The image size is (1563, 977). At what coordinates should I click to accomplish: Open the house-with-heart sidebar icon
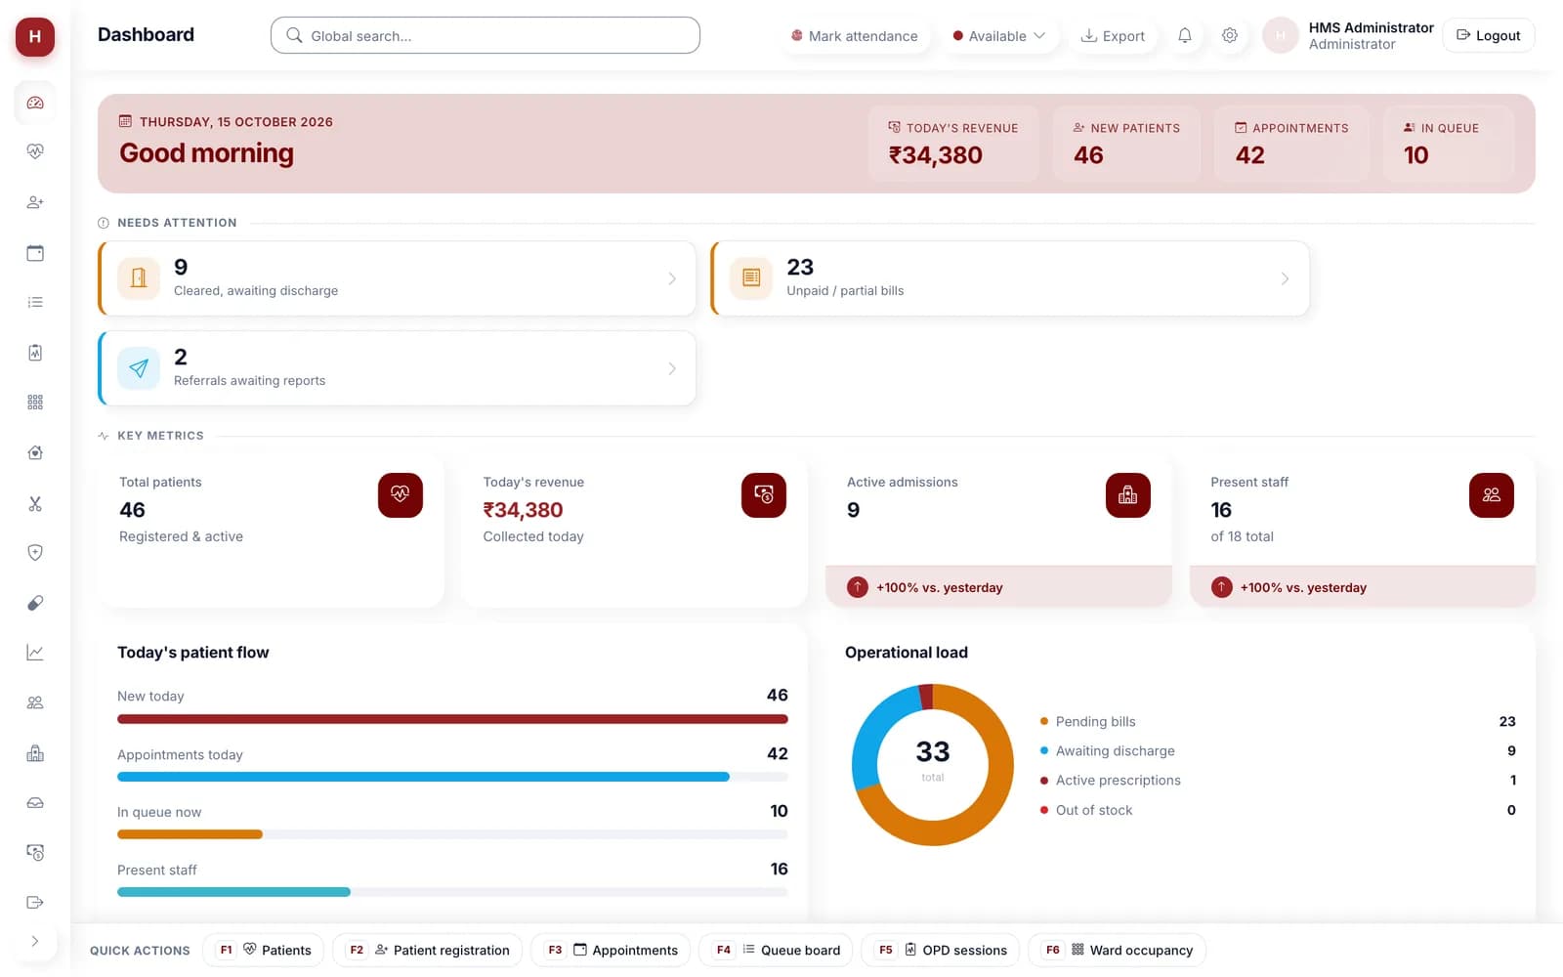[x=35, y=452]
